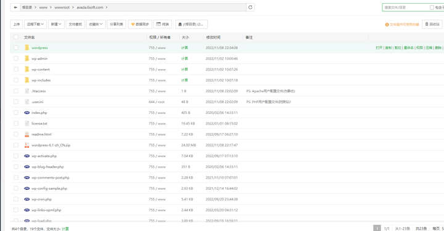
Task: Click the index.php PHP icon
Action: tap(27, 113)
